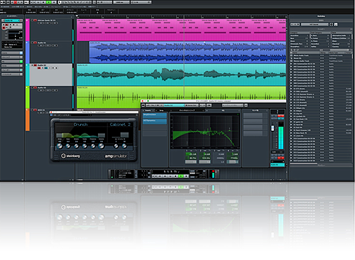The height and width of the screenshot is (260, 355).
Task: Expand the first inspector section with light-blue indicator
Action: click(x=12, y=53)
